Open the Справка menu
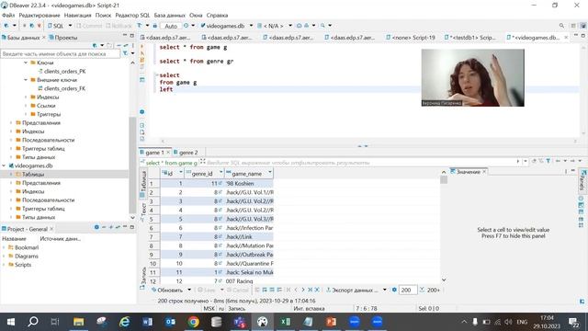Screen dimensions: 588x331 coord(217,15)
